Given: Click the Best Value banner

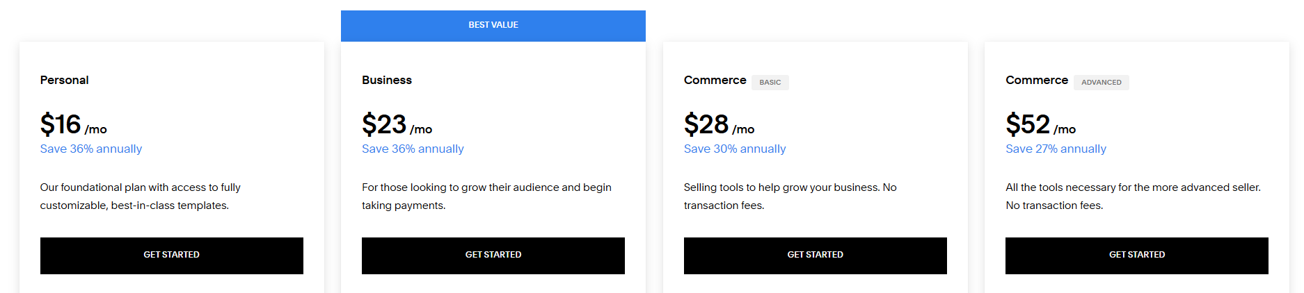Looking at the screenshot, I should click(493, 25).
